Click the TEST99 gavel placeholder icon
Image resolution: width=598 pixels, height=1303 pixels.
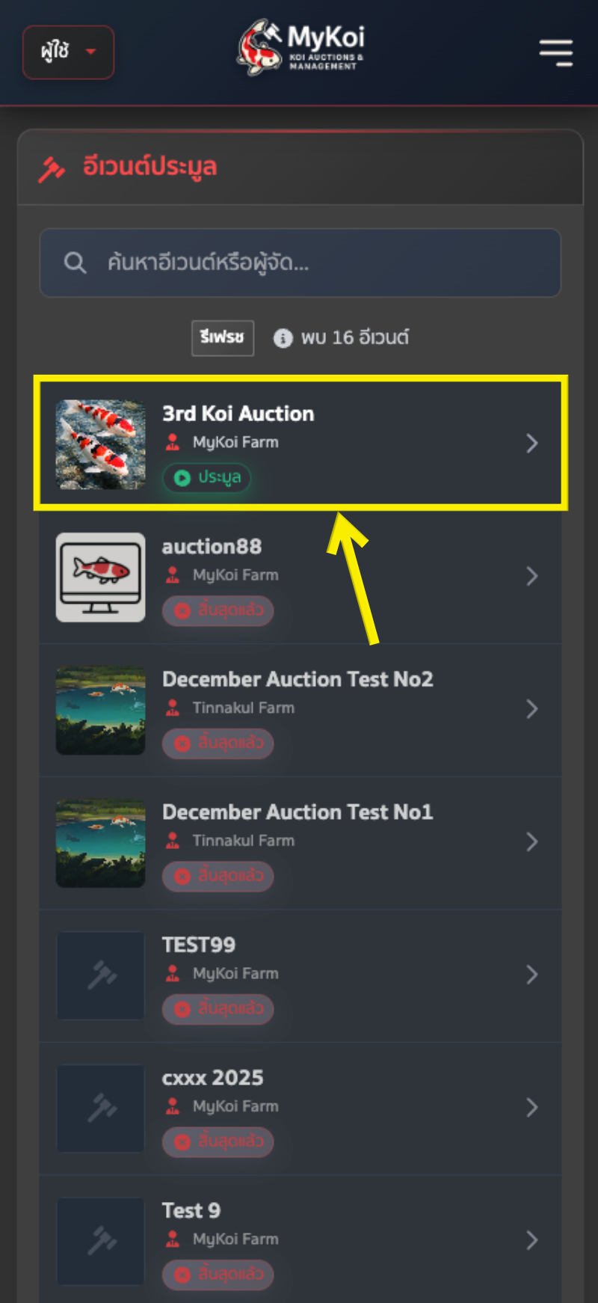pyautogui.click(x=101, y=975)
